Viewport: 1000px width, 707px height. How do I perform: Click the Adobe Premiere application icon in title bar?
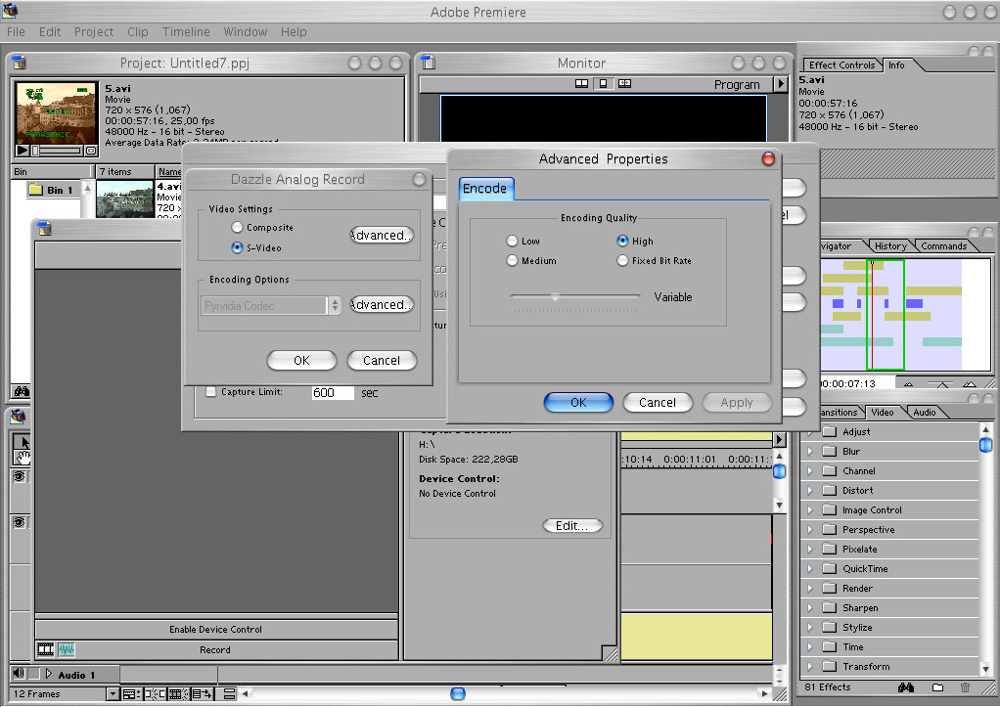pos(10,10)
